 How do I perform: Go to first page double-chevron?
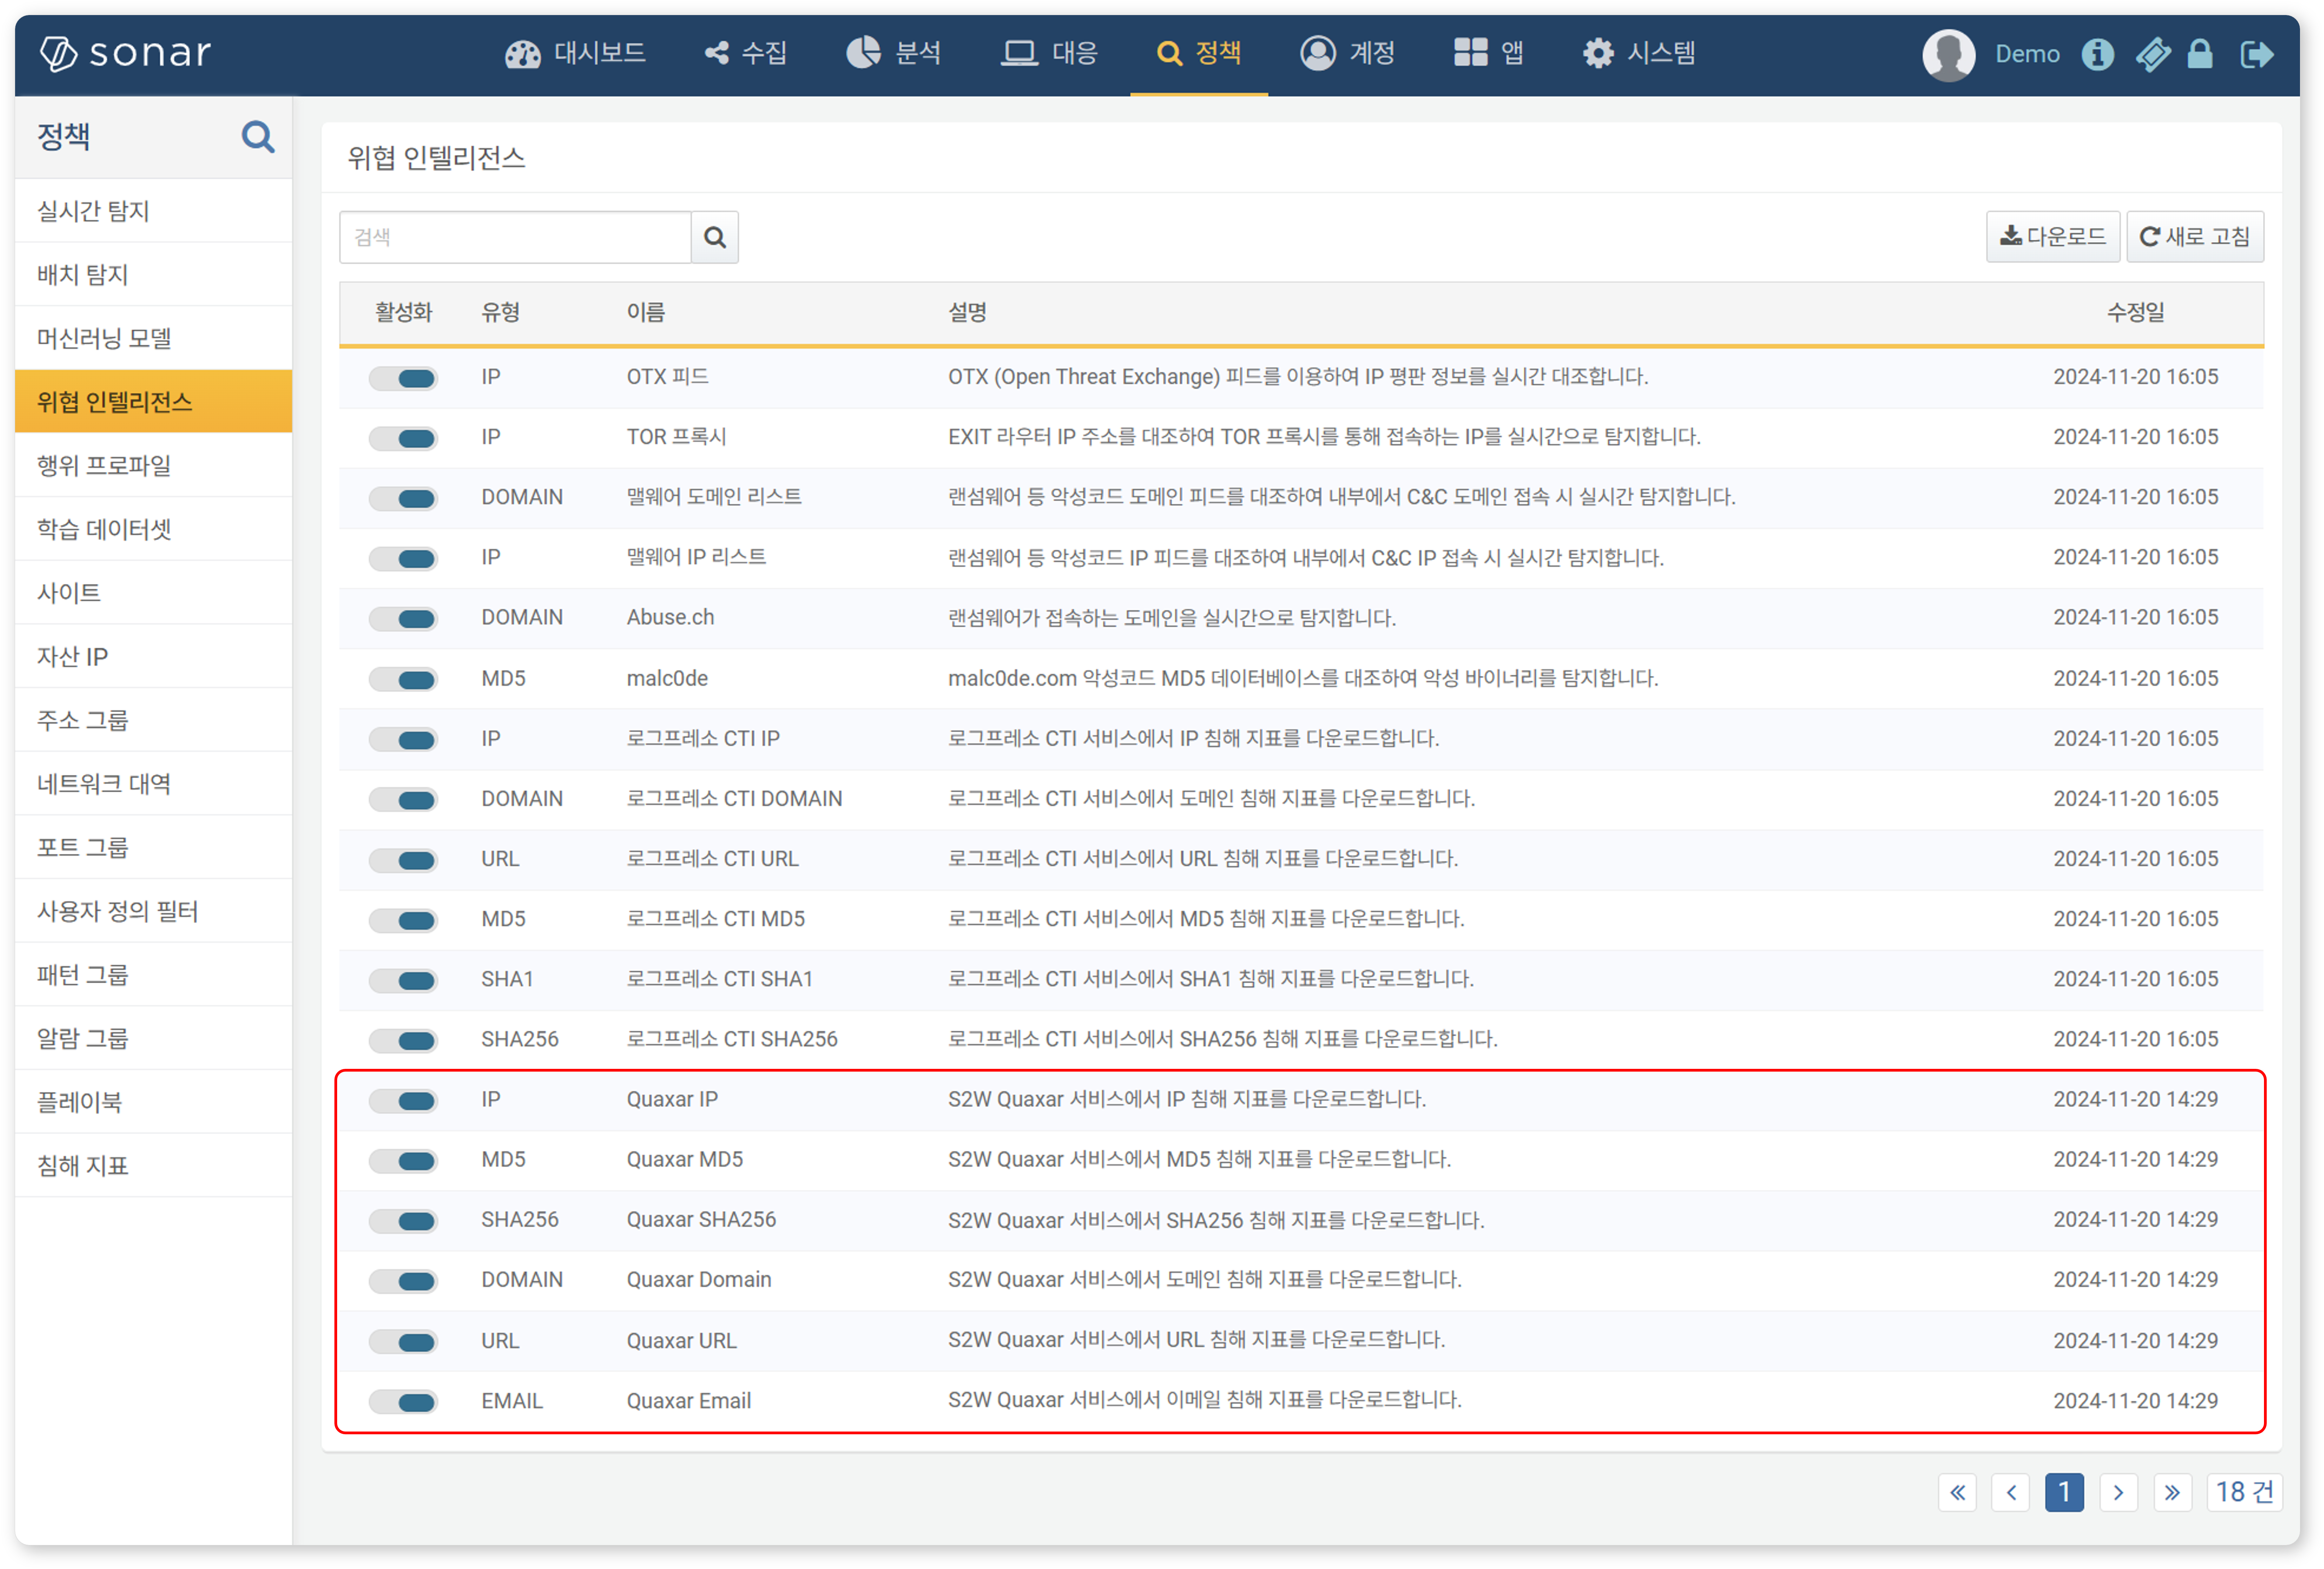[1957, 1492]
